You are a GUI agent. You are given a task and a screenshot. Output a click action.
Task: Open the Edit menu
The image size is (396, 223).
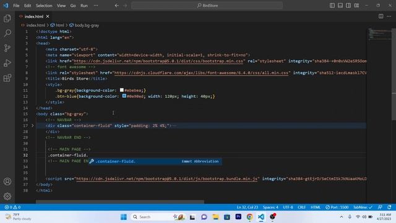(x=27, y=6)
